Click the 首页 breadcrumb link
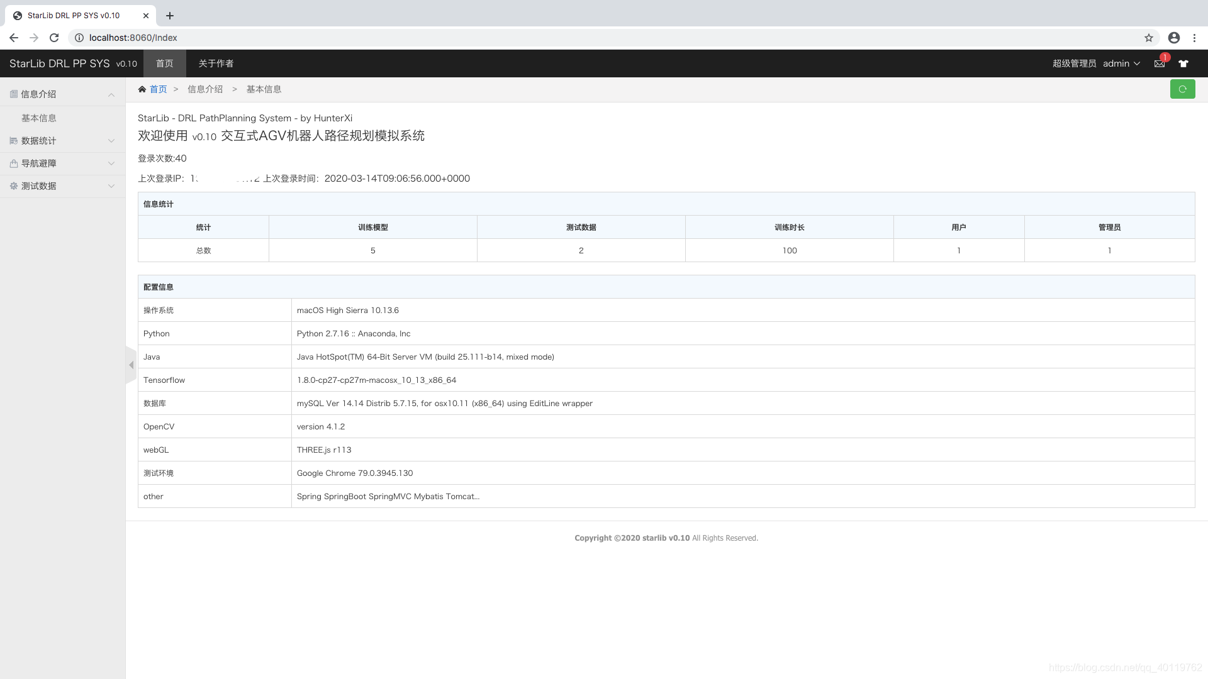The height and width of the screenshot is (679, 1208). tap(158, 89)
